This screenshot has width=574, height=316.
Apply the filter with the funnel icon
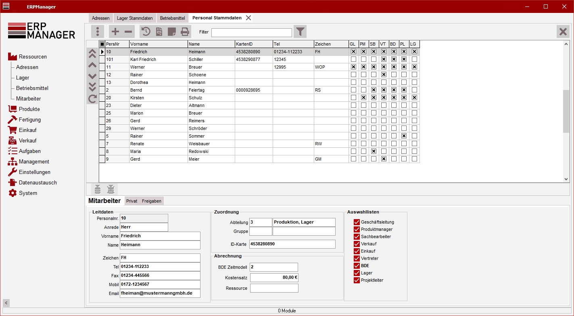tap(300, 31)
